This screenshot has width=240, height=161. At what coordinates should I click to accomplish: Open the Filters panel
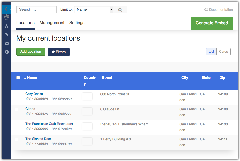coord(58,52)
